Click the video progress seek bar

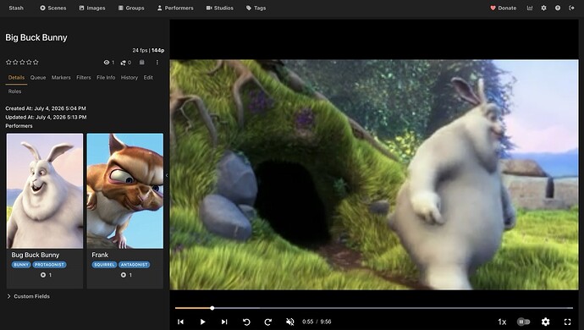coord(374,308)
